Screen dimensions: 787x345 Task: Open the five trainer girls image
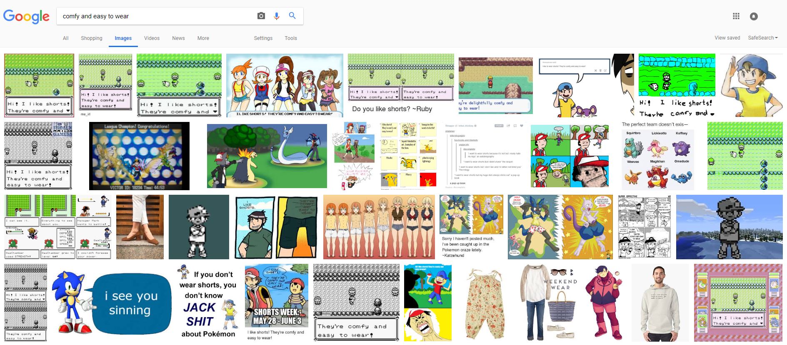click(285, 85)
